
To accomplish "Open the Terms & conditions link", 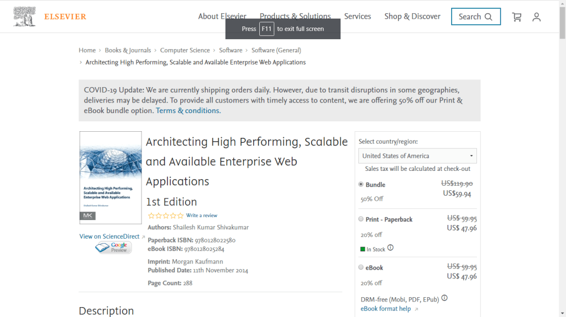I will point(187,110).
